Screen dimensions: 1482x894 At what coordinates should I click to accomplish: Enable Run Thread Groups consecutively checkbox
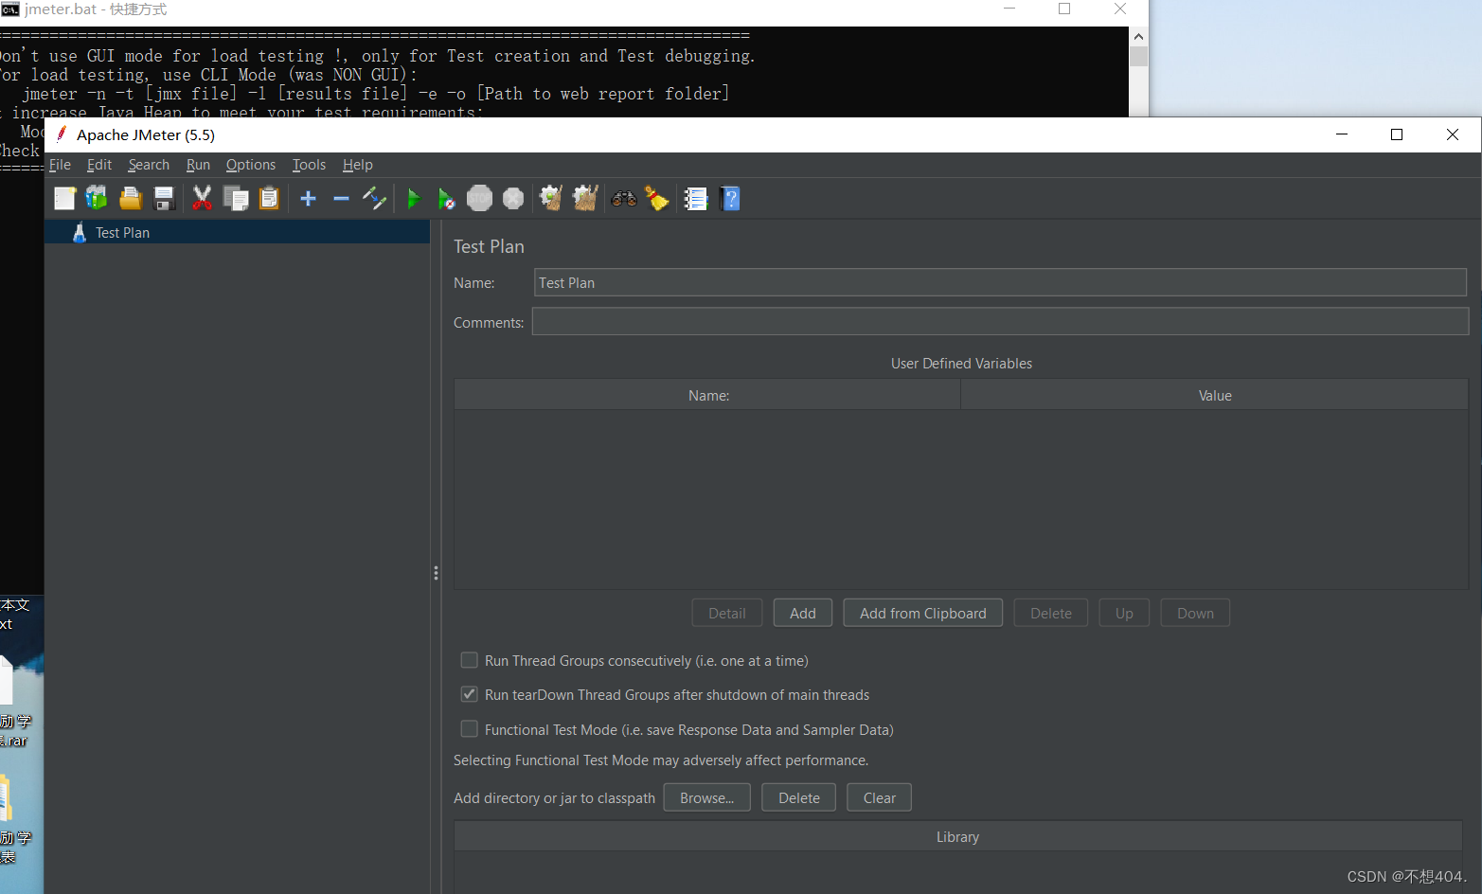[x=469, y=660]
